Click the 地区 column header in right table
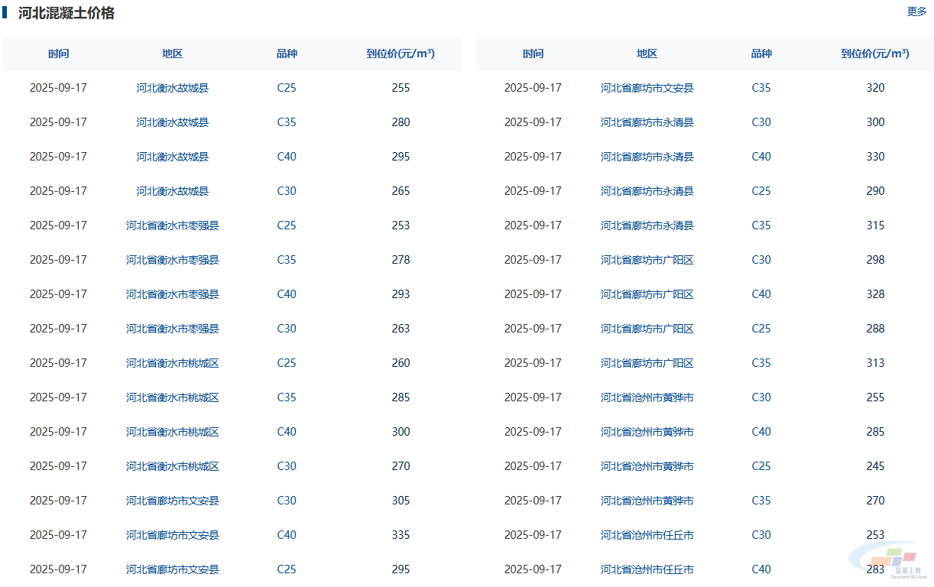 (x=647, y=54)
